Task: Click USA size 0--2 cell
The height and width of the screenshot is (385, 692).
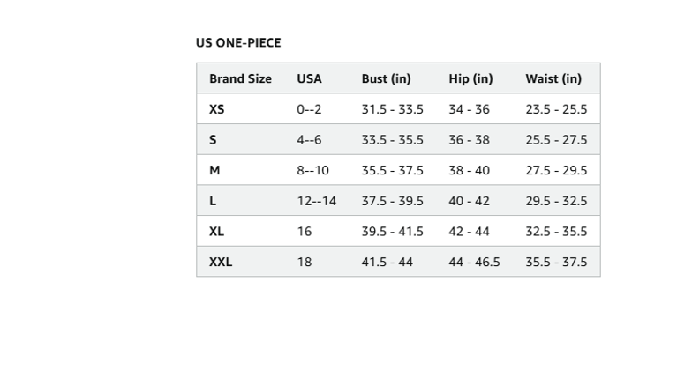Action: (309, 109)
